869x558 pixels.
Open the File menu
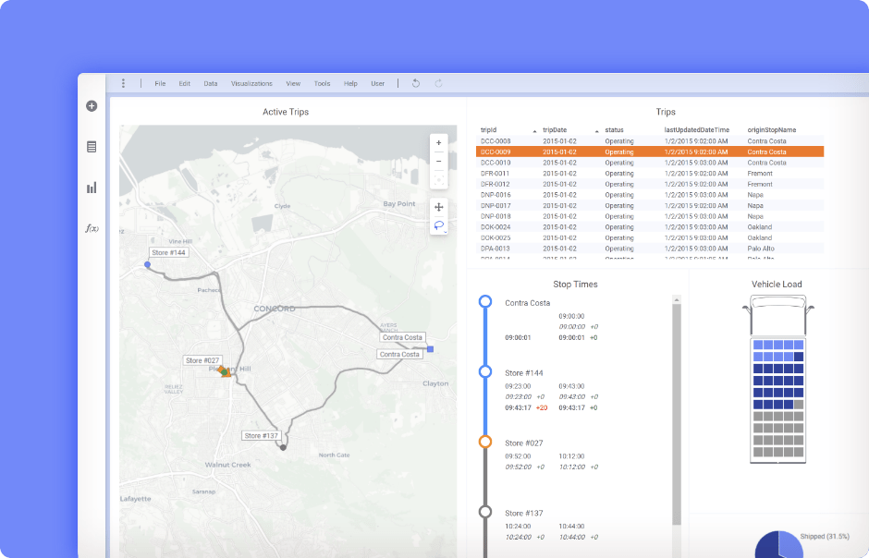[160, 83]
